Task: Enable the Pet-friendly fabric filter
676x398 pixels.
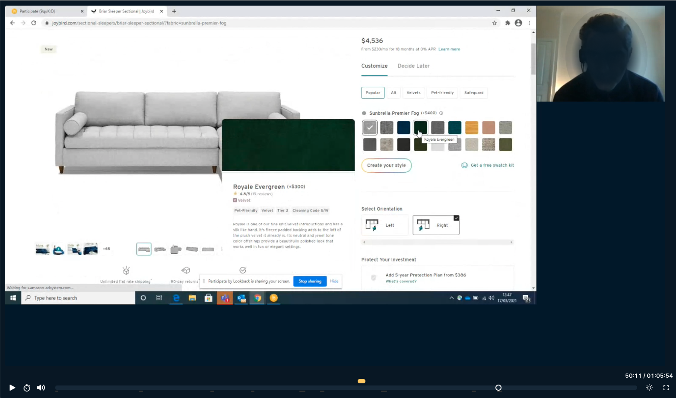Action: pyautogui.click(x=441, y=92)
